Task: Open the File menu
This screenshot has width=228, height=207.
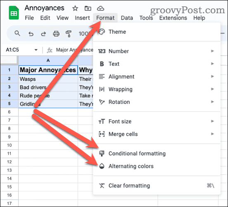Action: coord(29,18)
